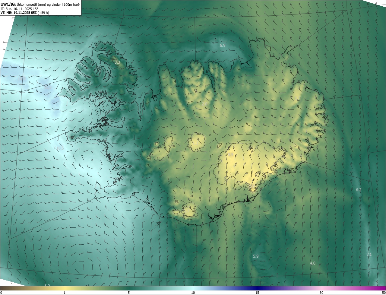The height and width of the screenshot is (295, 386).
Task: Click the valid time 'VT: Mið. 19.11.2025 05Z'
Action: pos(18,13)
